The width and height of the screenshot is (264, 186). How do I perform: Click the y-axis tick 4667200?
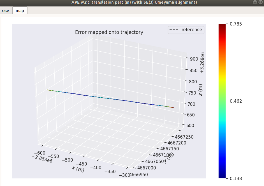(177, 143)
